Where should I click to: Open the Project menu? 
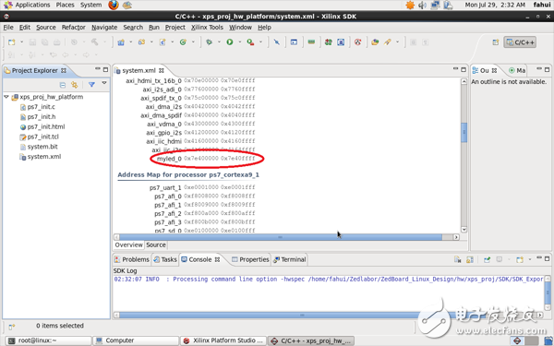pos(175,27)
